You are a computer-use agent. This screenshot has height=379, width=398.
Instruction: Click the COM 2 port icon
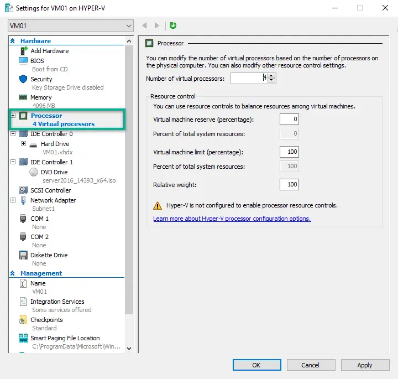(x=23, y=237)
